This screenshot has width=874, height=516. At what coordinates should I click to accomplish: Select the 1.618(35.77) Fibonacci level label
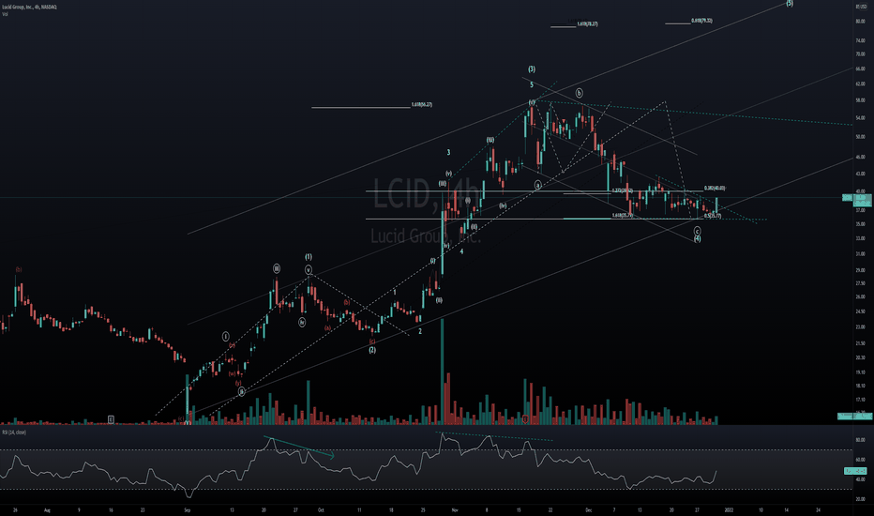[x=622, y=216]
